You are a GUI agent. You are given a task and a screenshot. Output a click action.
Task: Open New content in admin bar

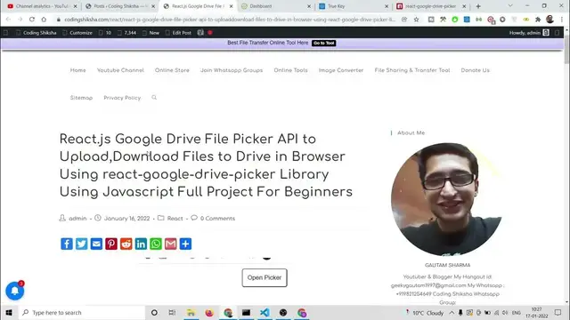click(x=151, y=33)
